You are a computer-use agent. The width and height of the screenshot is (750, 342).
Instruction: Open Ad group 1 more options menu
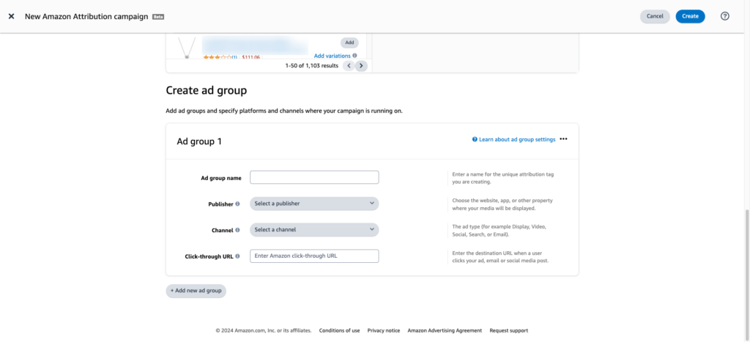[x=563, y=139]
